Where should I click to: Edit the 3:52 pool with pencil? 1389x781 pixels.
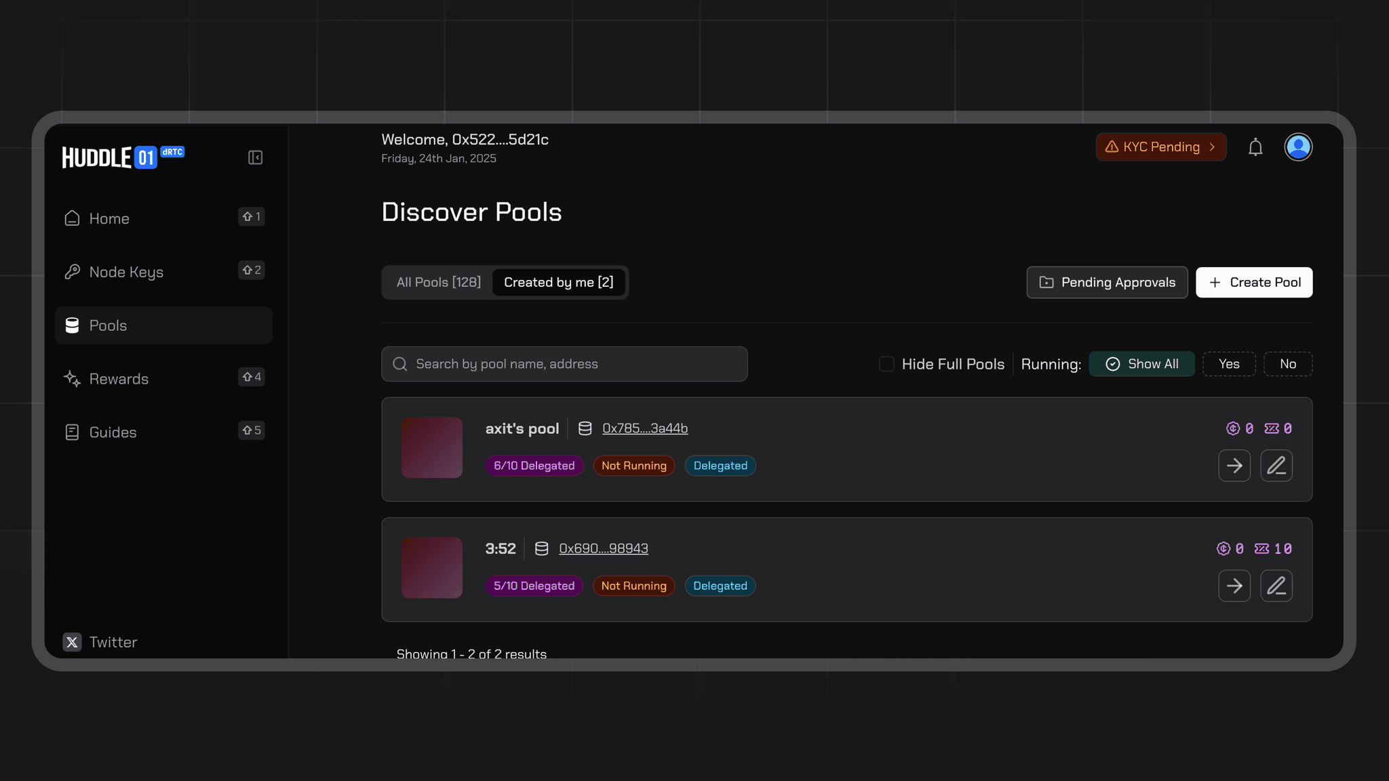[x=1276, y=586]
